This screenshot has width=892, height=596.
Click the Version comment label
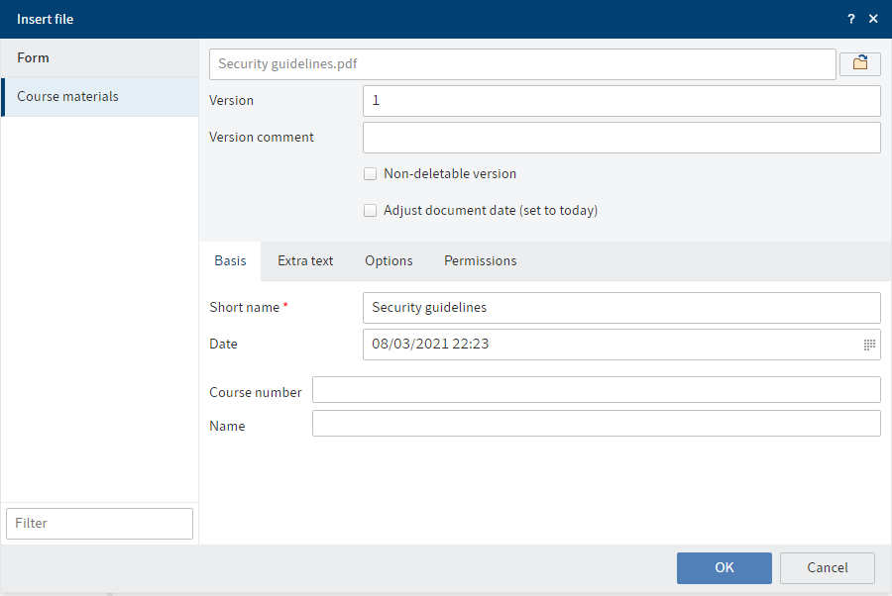point(261,138)
